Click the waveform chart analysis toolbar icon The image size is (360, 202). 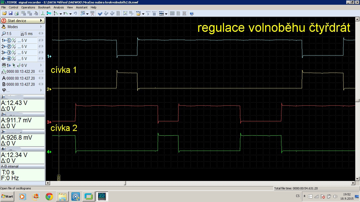pyautogui.click(x=83, y=13)
